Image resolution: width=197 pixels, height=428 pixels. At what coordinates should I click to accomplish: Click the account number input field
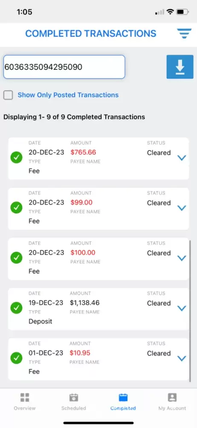click(64, 67)
